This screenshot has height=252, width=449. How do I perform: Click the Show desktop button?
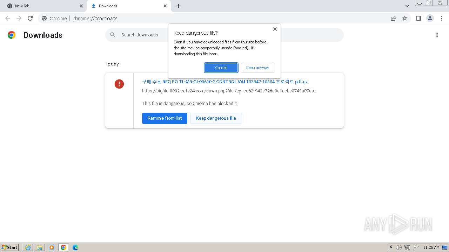tap(445, 247)
